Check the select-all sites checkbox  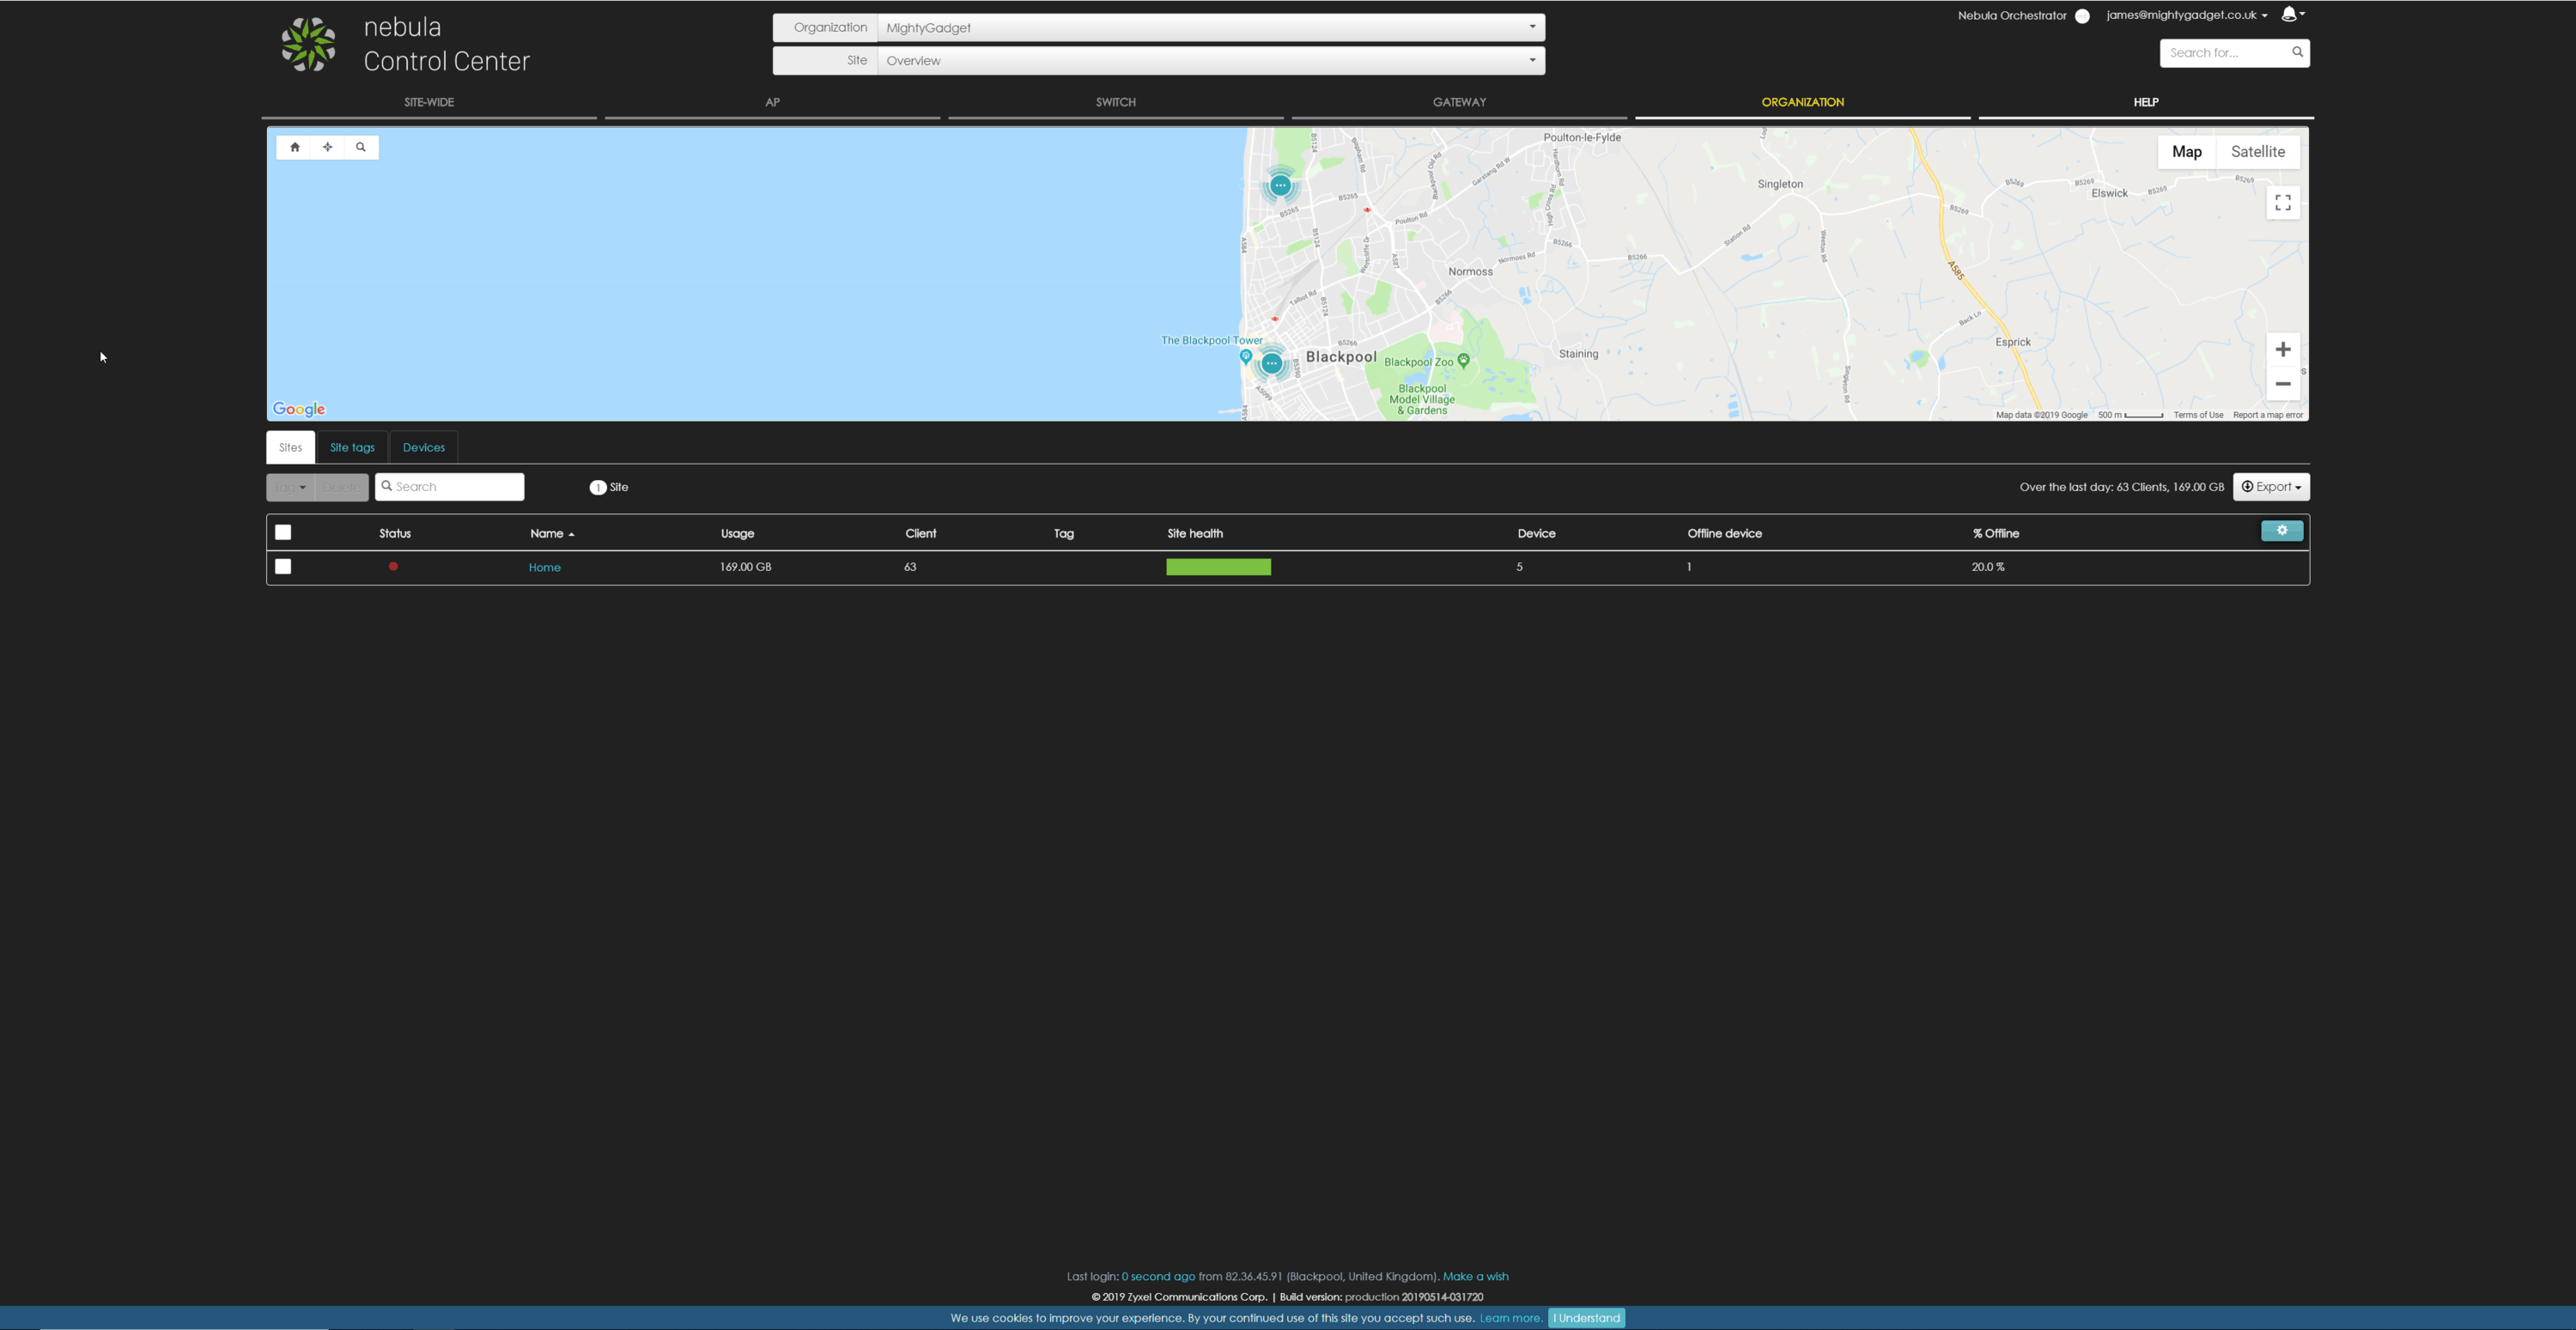[x=283, y=532]
